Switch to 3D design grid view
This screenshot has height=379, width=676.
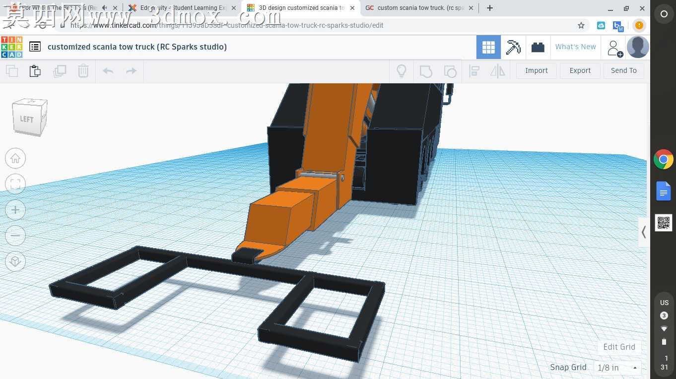[488, 47]
